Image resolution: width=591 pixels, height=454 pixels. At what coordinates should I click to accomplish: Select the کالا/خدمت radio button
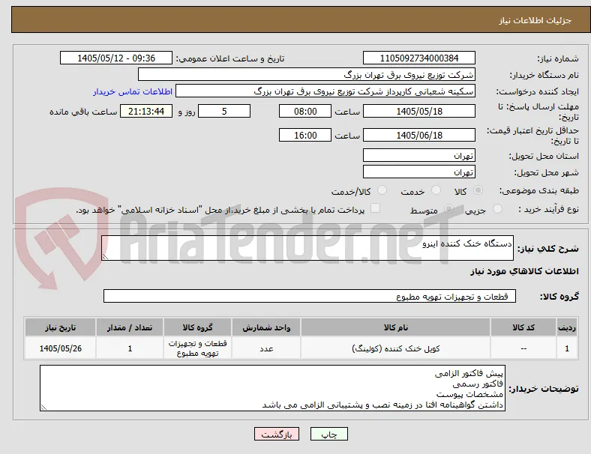click(x=382, y=190)
